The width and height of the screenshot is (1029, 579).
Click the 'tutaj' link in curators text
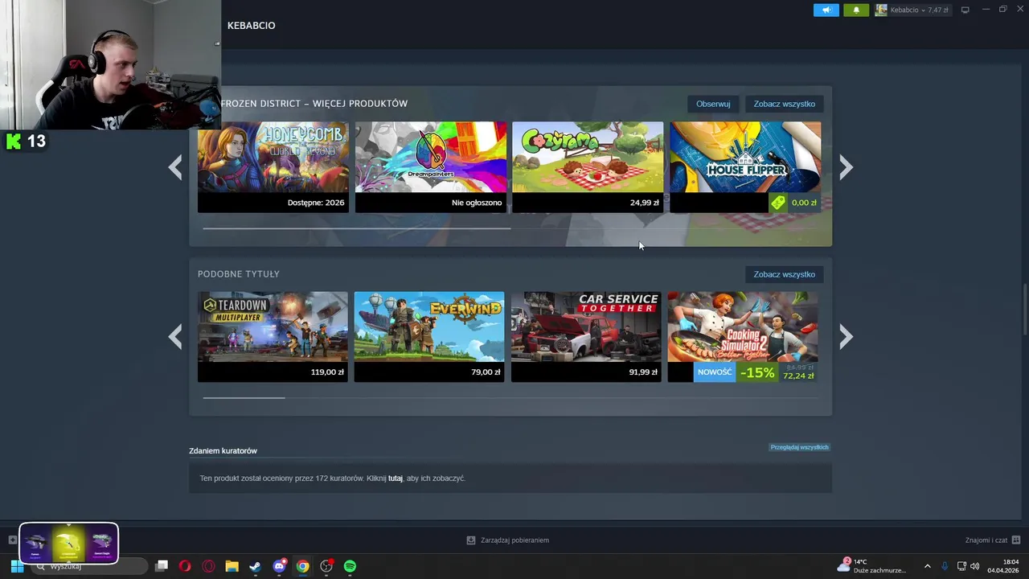[396, 478]
